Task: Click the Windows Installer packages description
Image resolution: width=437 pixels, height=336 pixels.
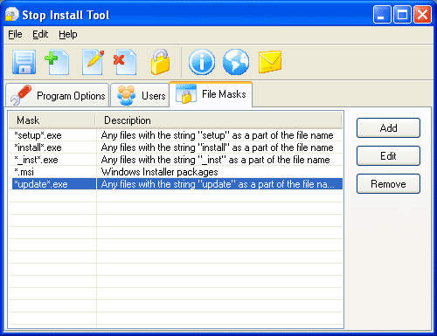Action: pos(160,172)
